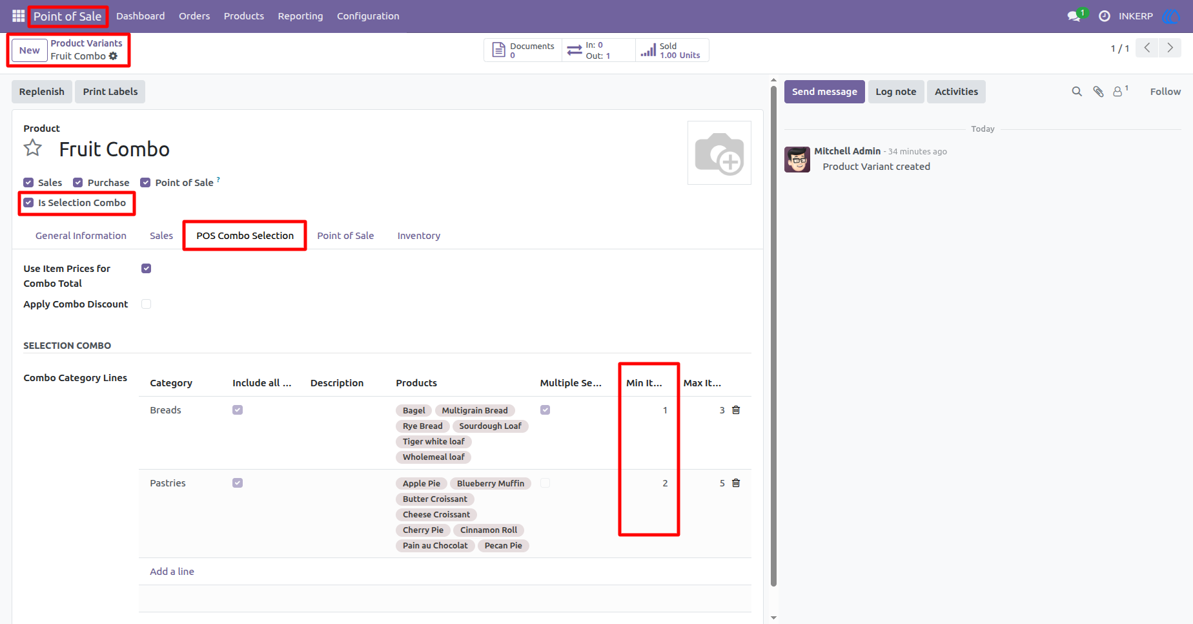The image size is (1193, 624).
Task: Toggle the Sales checkbox
Action: tap(28, 183)
